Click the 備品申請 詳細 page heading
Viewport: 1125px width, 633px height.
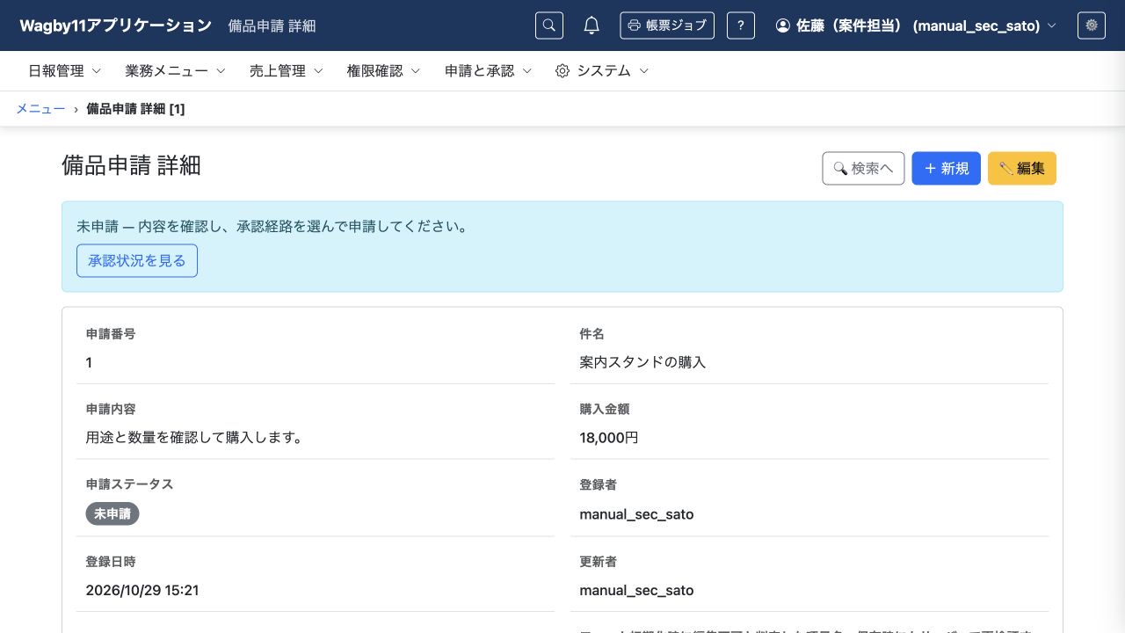[x=131, y=165]
